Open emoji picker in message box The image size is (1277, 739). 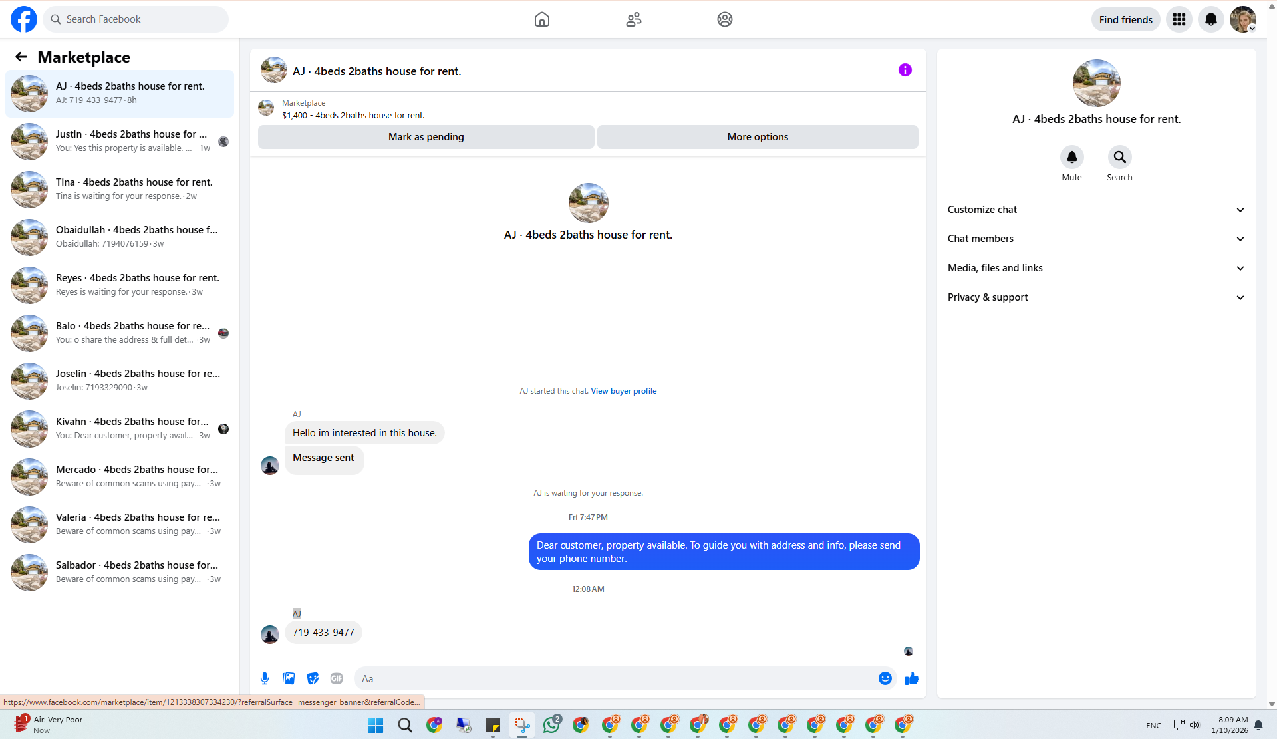[885, 678]
